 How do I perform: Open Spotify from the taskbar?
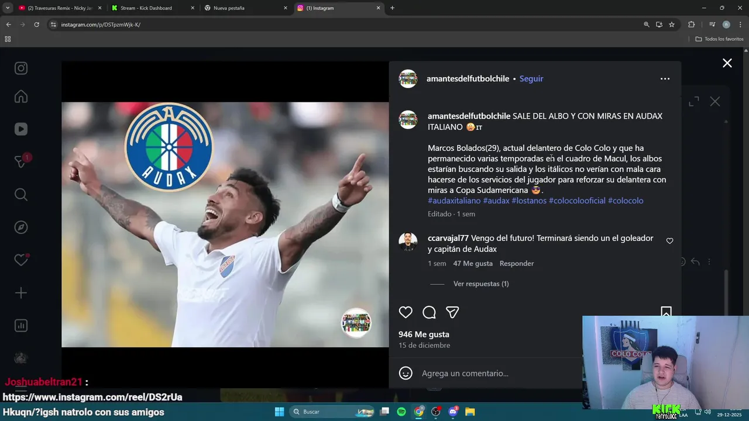click(401, 412)
